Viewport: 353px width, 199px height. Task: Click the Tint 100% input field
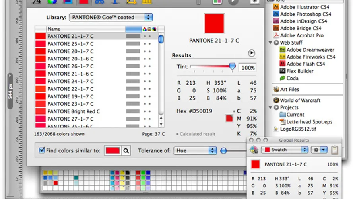click(x=247, y=68)
